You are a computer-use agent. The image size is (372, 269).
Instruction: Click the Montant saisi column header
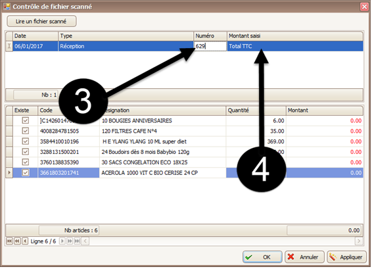(x=295, y=36)
